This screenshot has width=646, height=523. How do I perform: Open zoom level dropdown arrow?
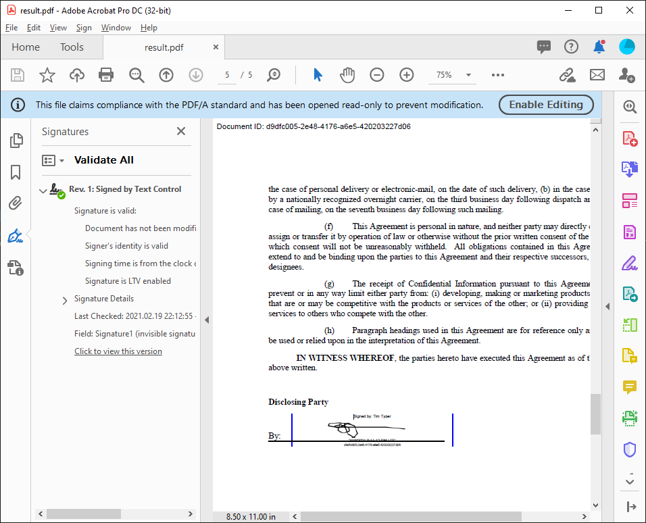pos(468,75)
